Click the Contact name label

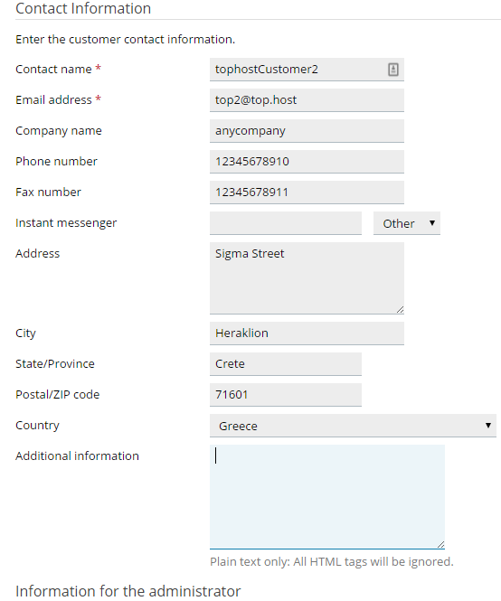pos(53,70)
